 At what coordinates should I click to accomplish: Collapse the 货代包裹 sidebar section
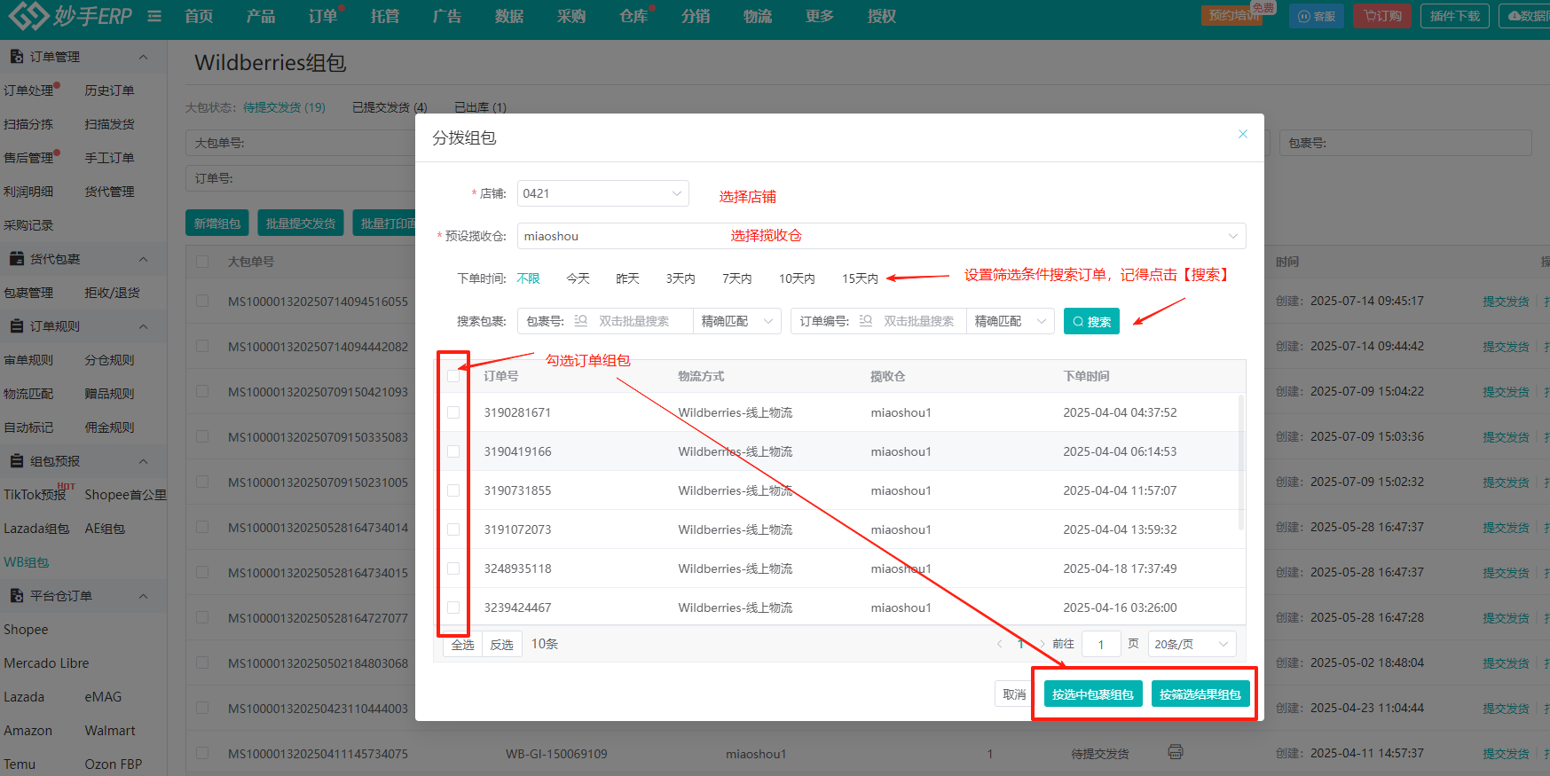coord(143,259)
